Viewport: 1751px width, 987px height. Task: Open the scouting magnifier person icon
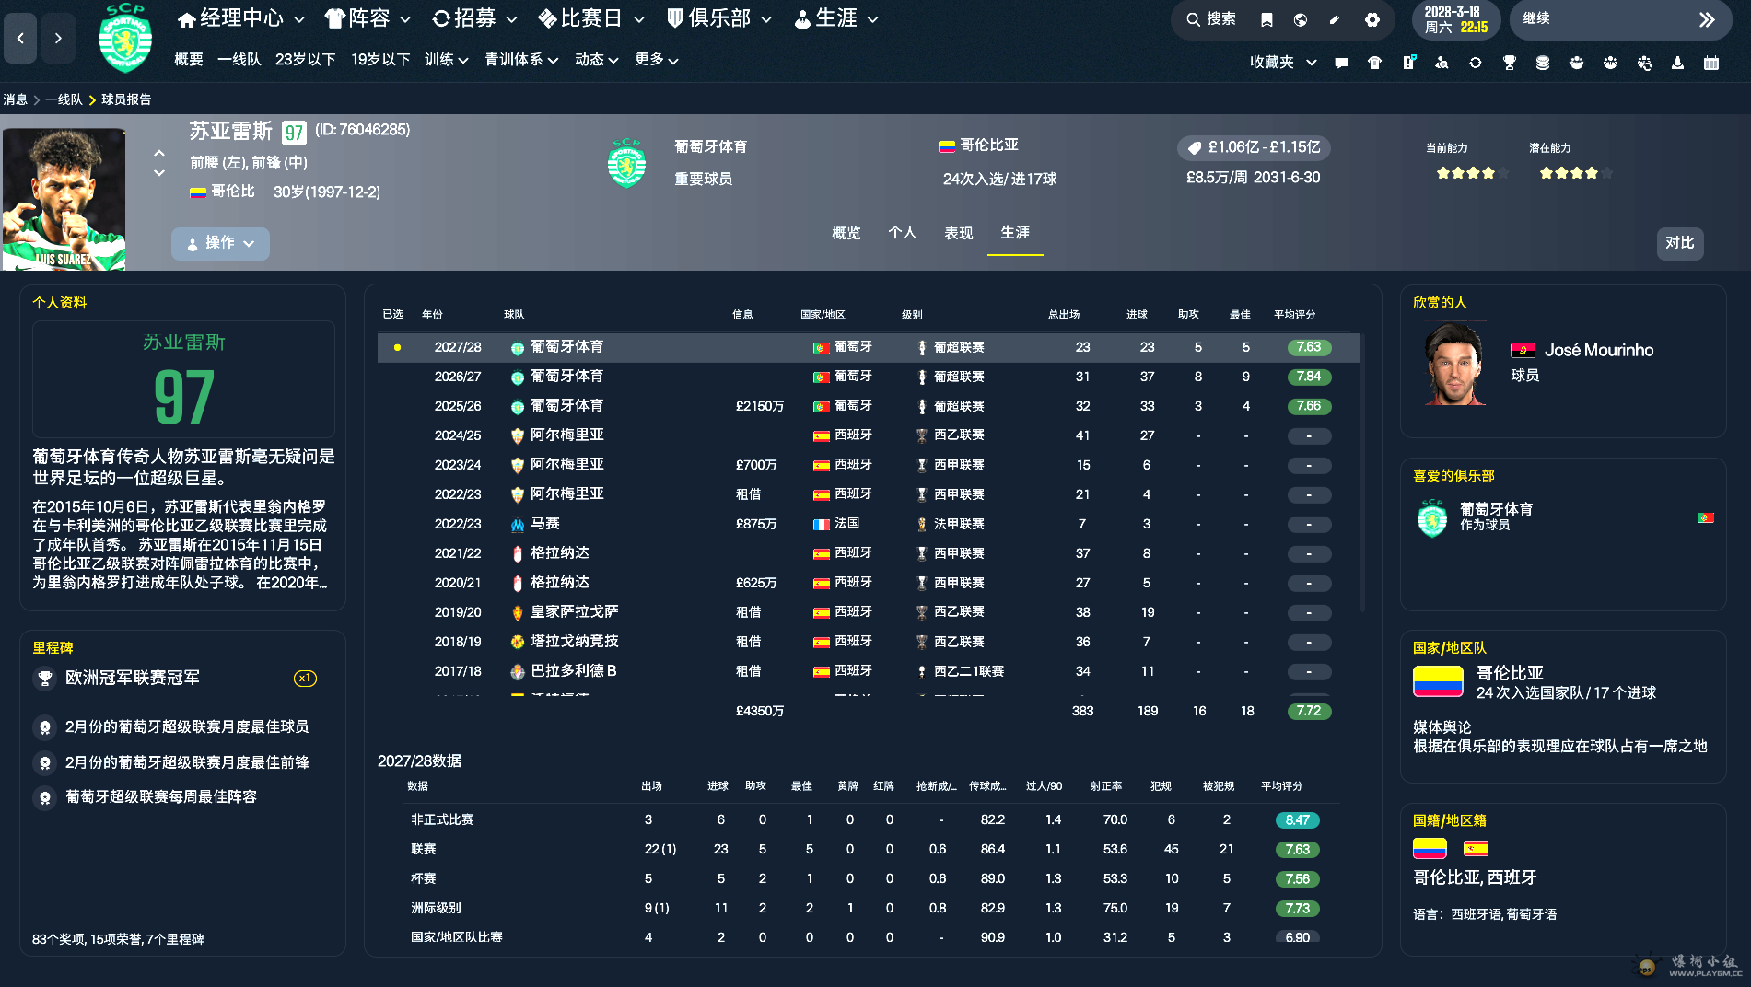click(x=1442, y=63)
